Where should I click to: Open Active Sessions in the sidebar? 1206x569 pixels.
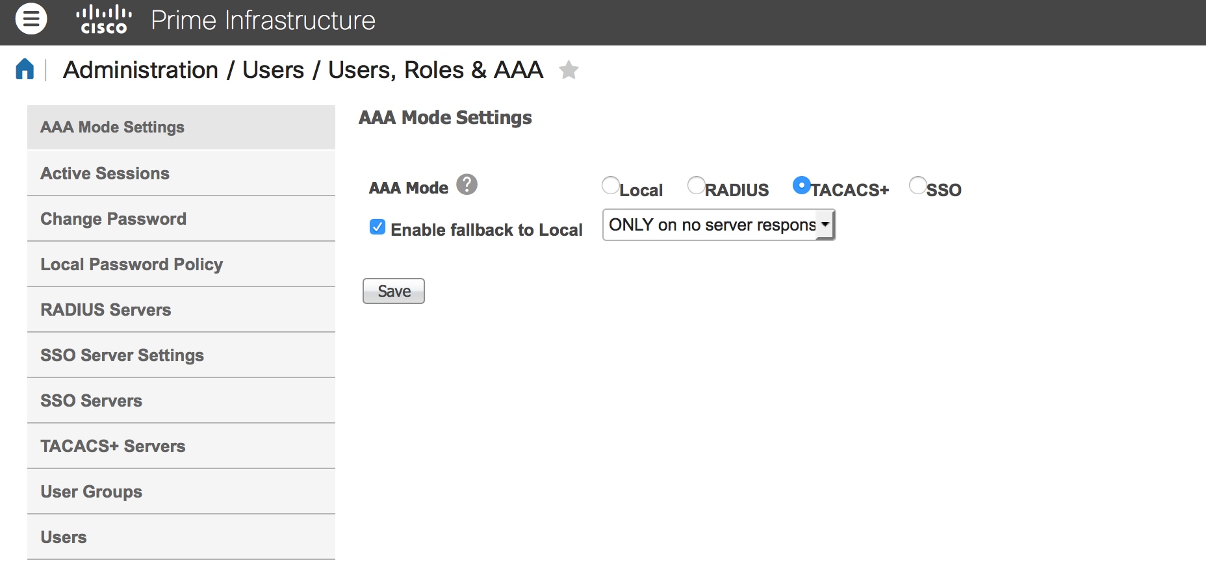click(x=181, y=173)
